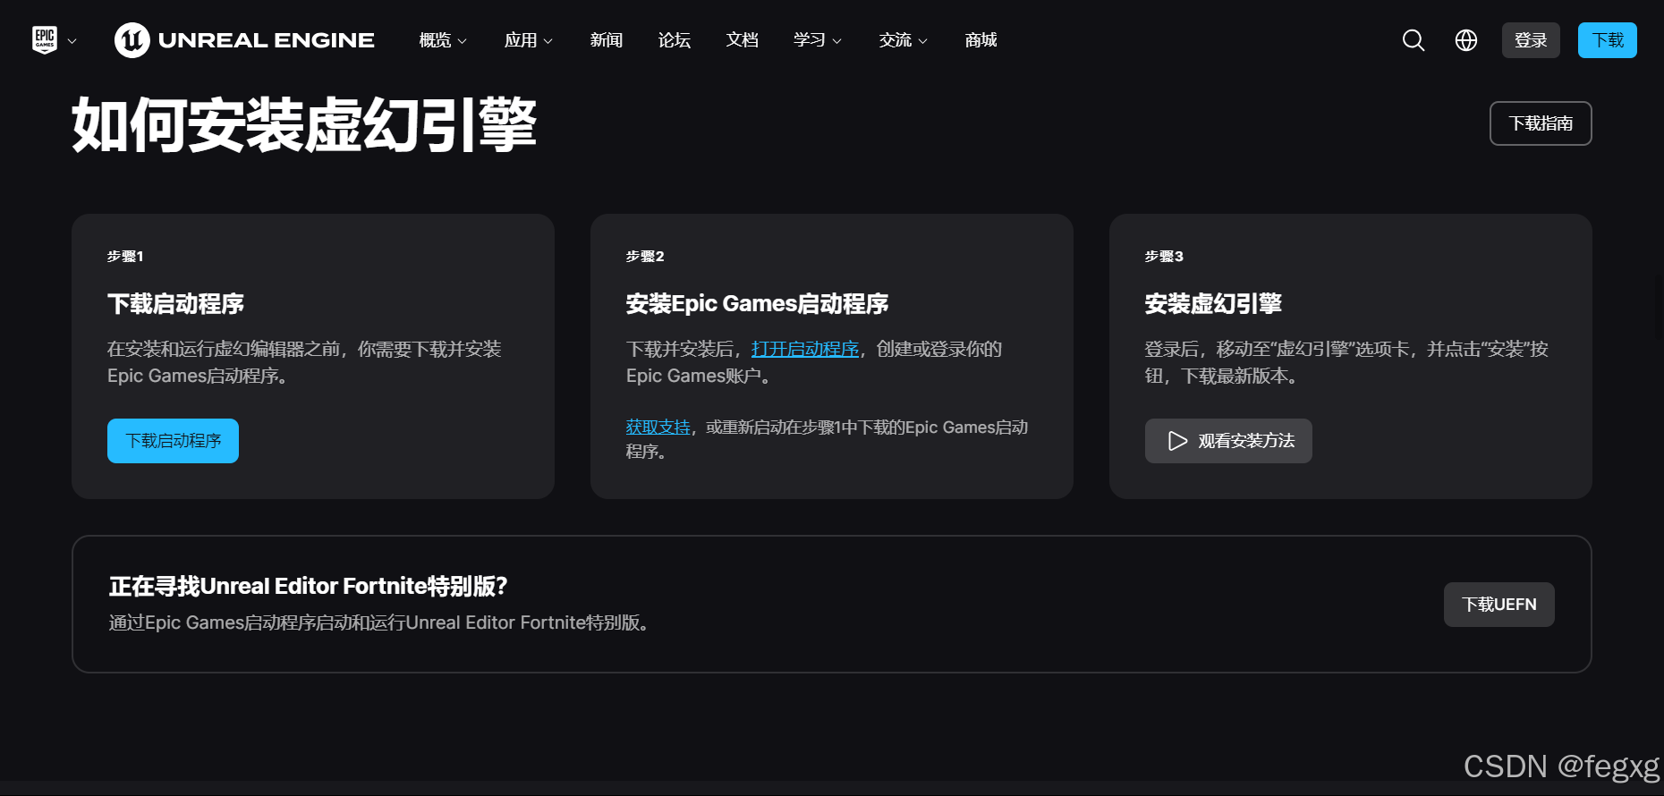Open the 文档 nav item
This screenshot has height=796, width=1664.
click(743, 40)
